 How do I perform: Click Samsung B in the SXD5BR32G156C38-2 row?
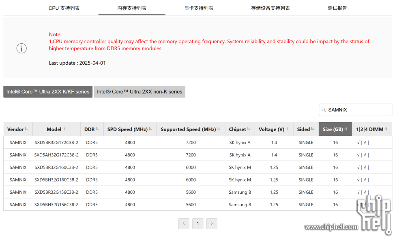click(240, 192)
